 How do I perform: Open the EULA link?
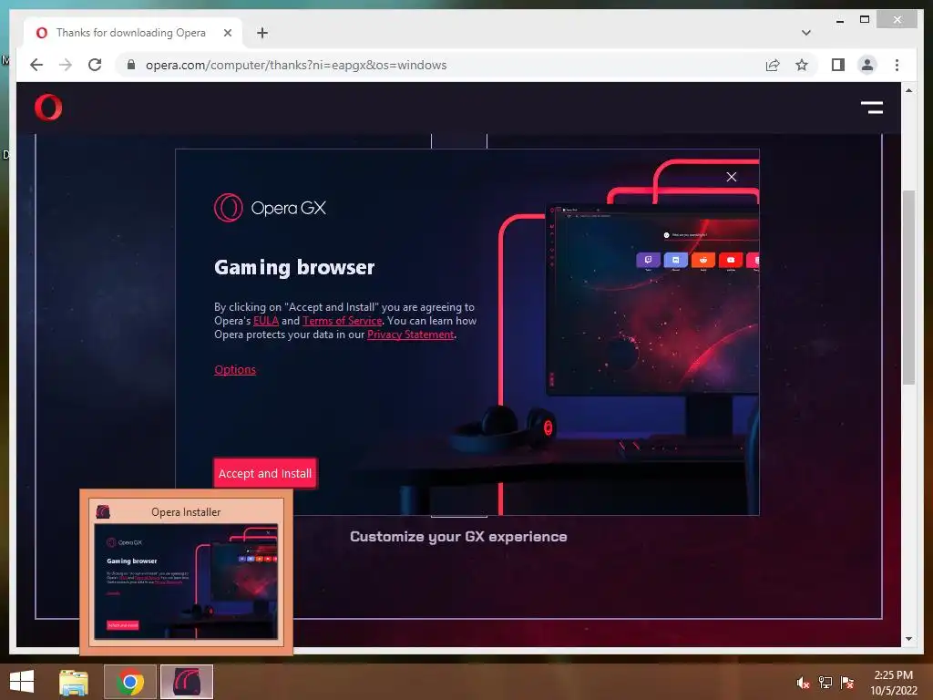tap(266, 321)
